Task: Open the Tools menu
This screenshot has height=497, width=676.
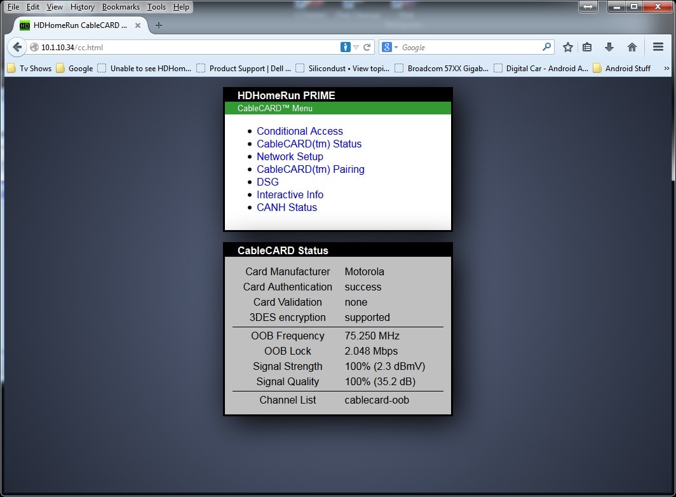Action: coord(156,7)
